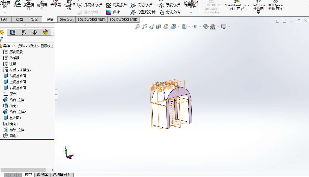Viewport: 309px width, 177px height.
Task: Click Zoom to Area icon
Action: coord(145,27)
